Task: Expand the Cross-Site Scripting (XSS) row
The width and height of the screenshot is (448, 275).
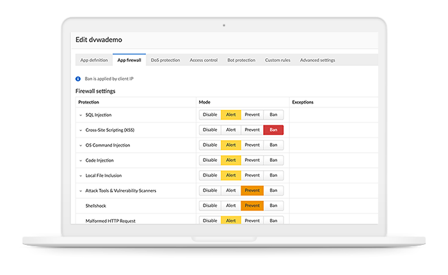Action: 81,130
